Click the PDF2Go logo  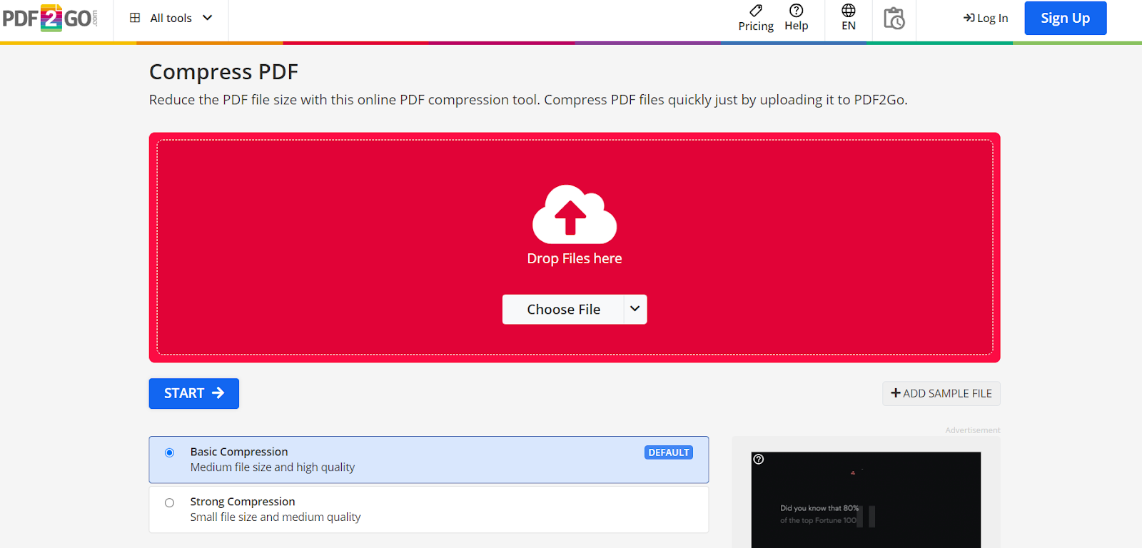coord(50,19)
